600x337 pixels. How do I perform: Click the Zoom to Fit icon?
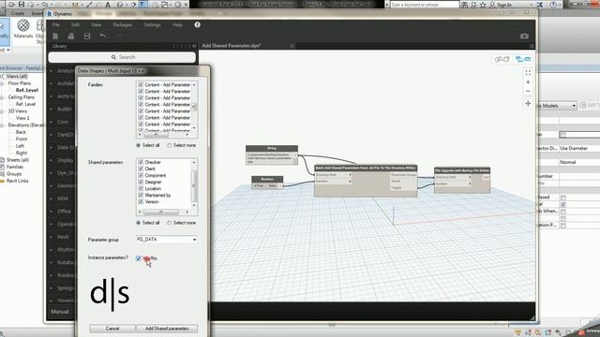528,73
